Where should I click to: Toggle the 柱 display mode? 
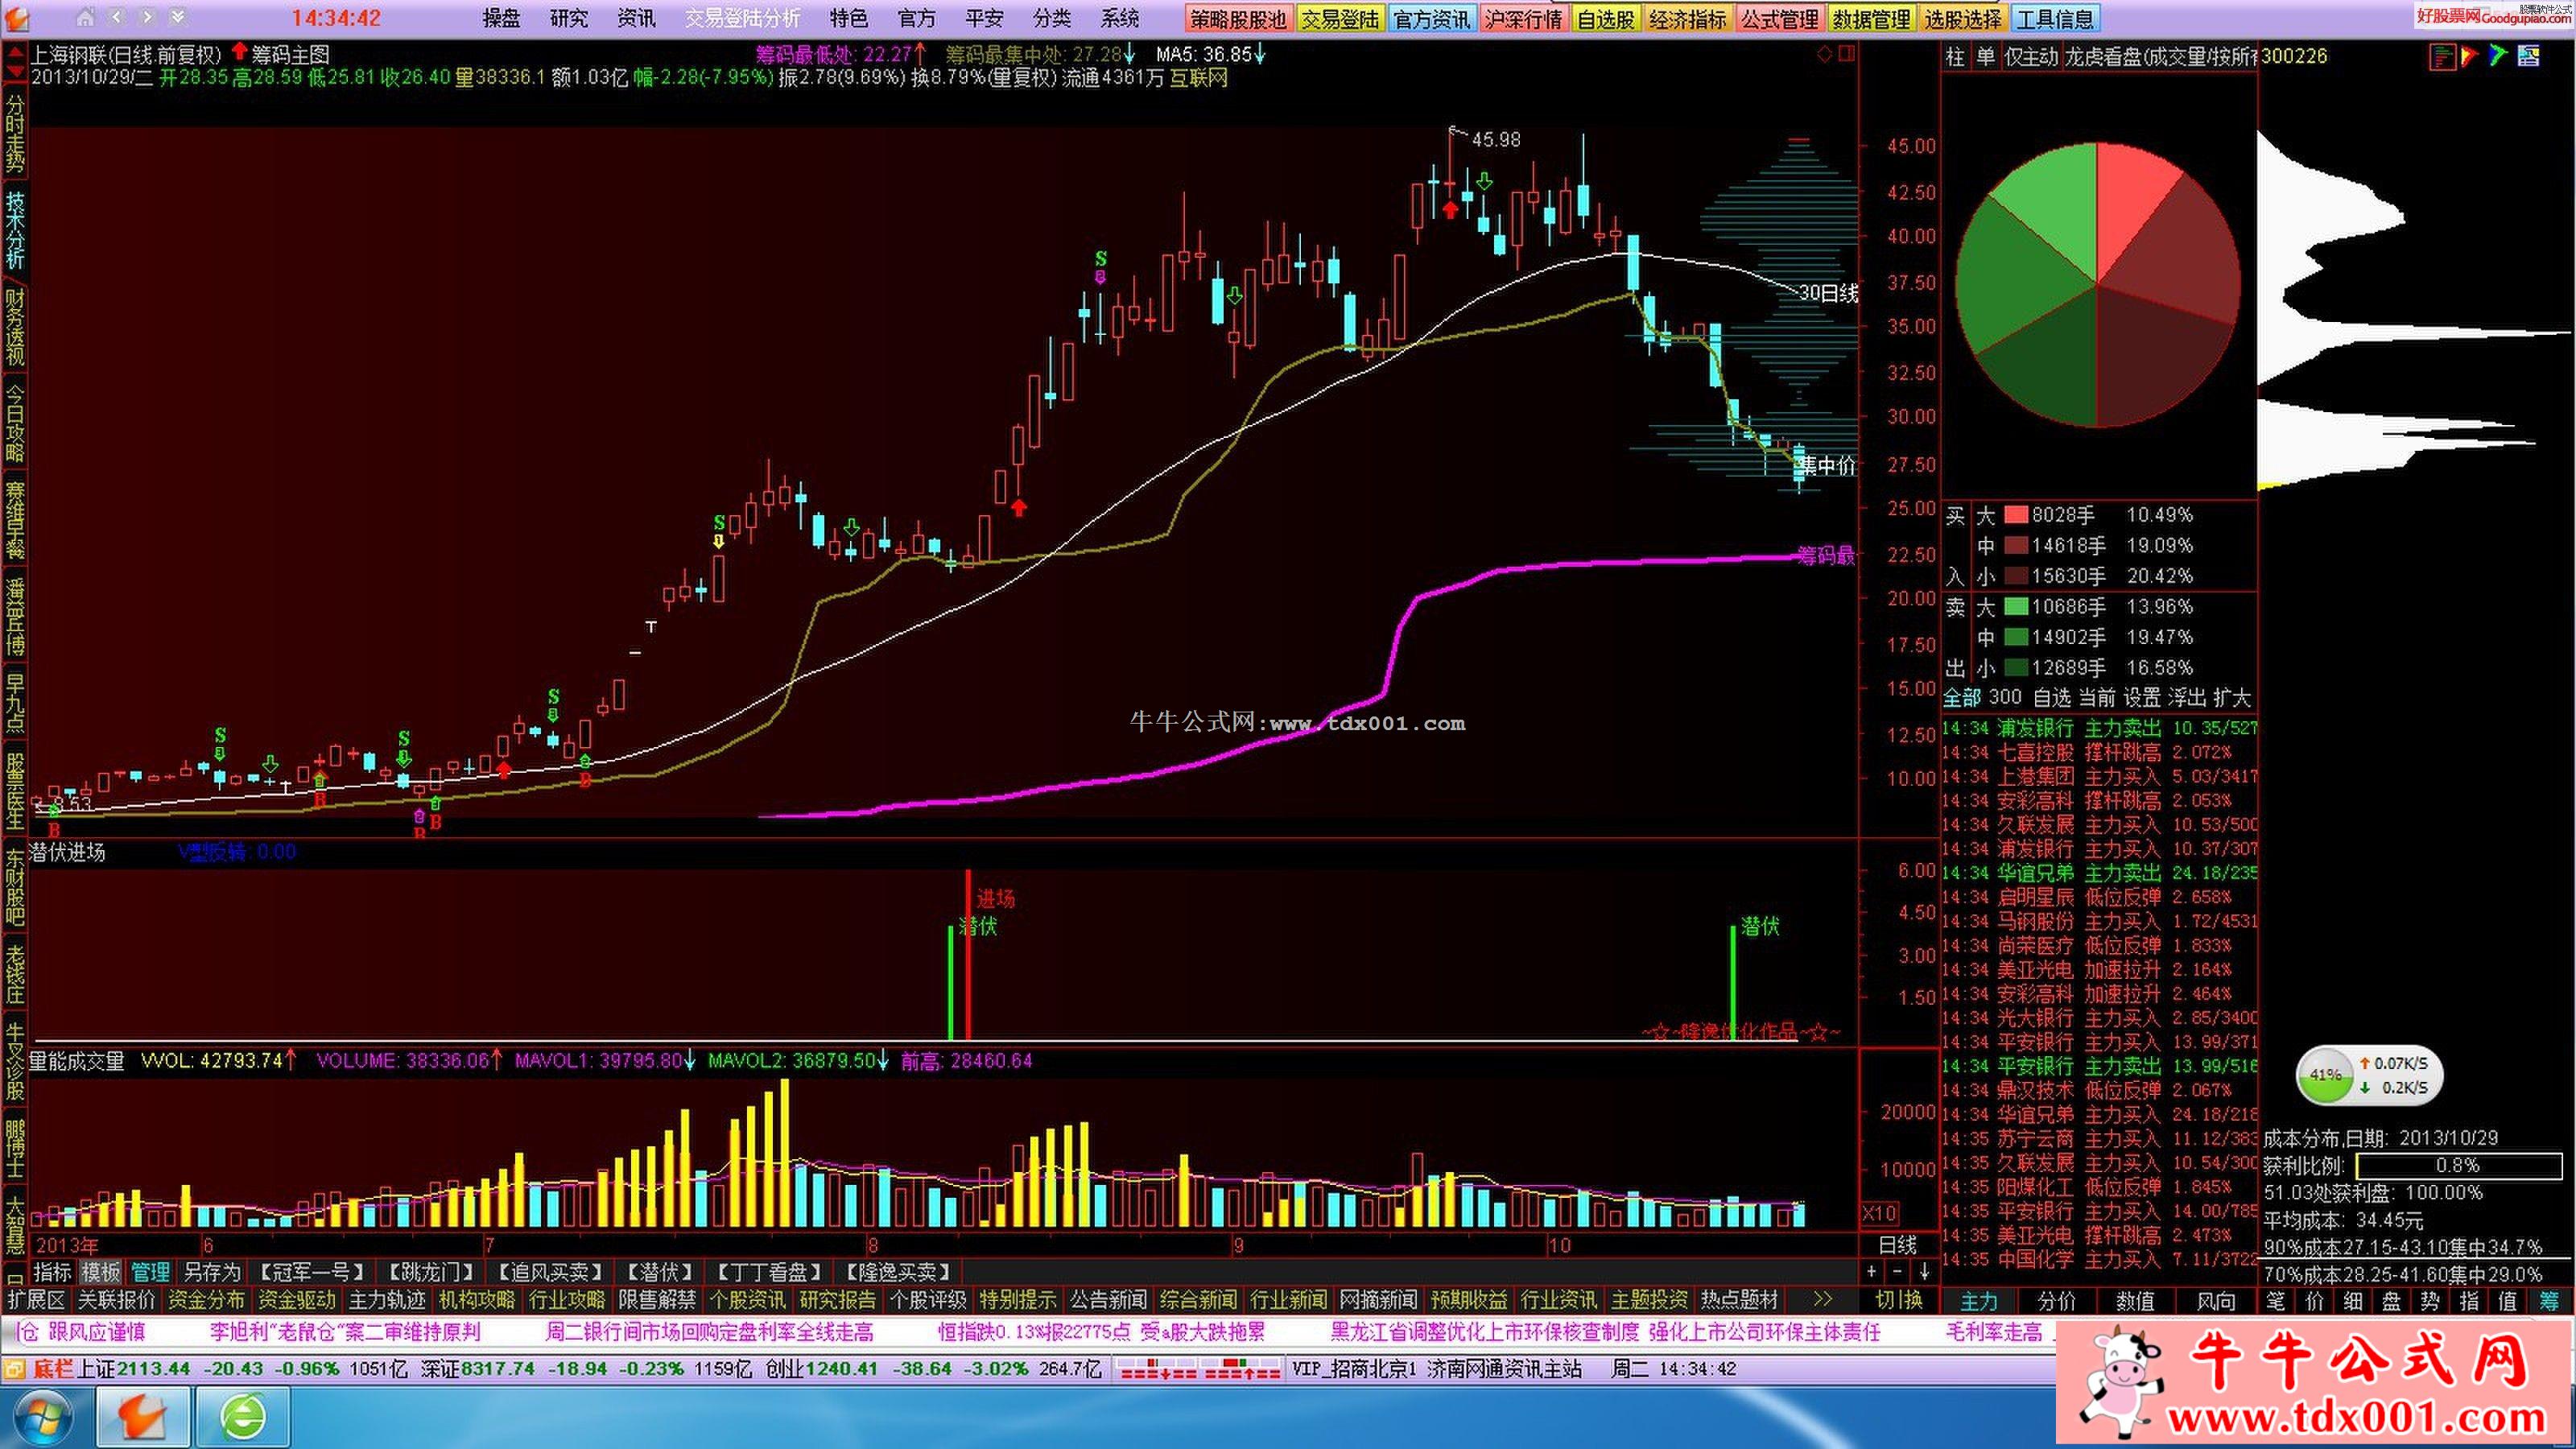tap(1955, 57)
